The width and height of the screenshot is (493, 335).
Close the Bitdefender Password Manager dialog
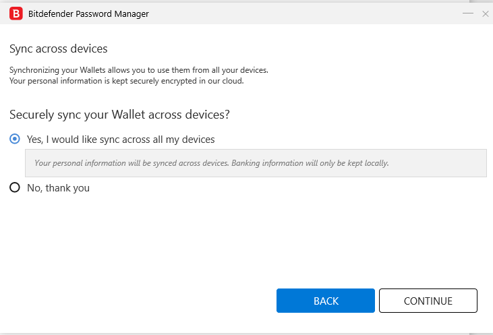(x=485, y=13)
